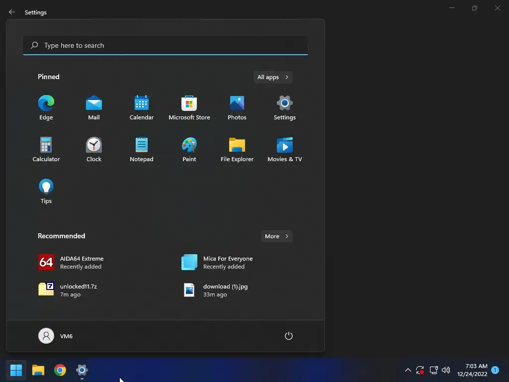Launch Movies & TV
509x382 pixels.
(285, 150)
